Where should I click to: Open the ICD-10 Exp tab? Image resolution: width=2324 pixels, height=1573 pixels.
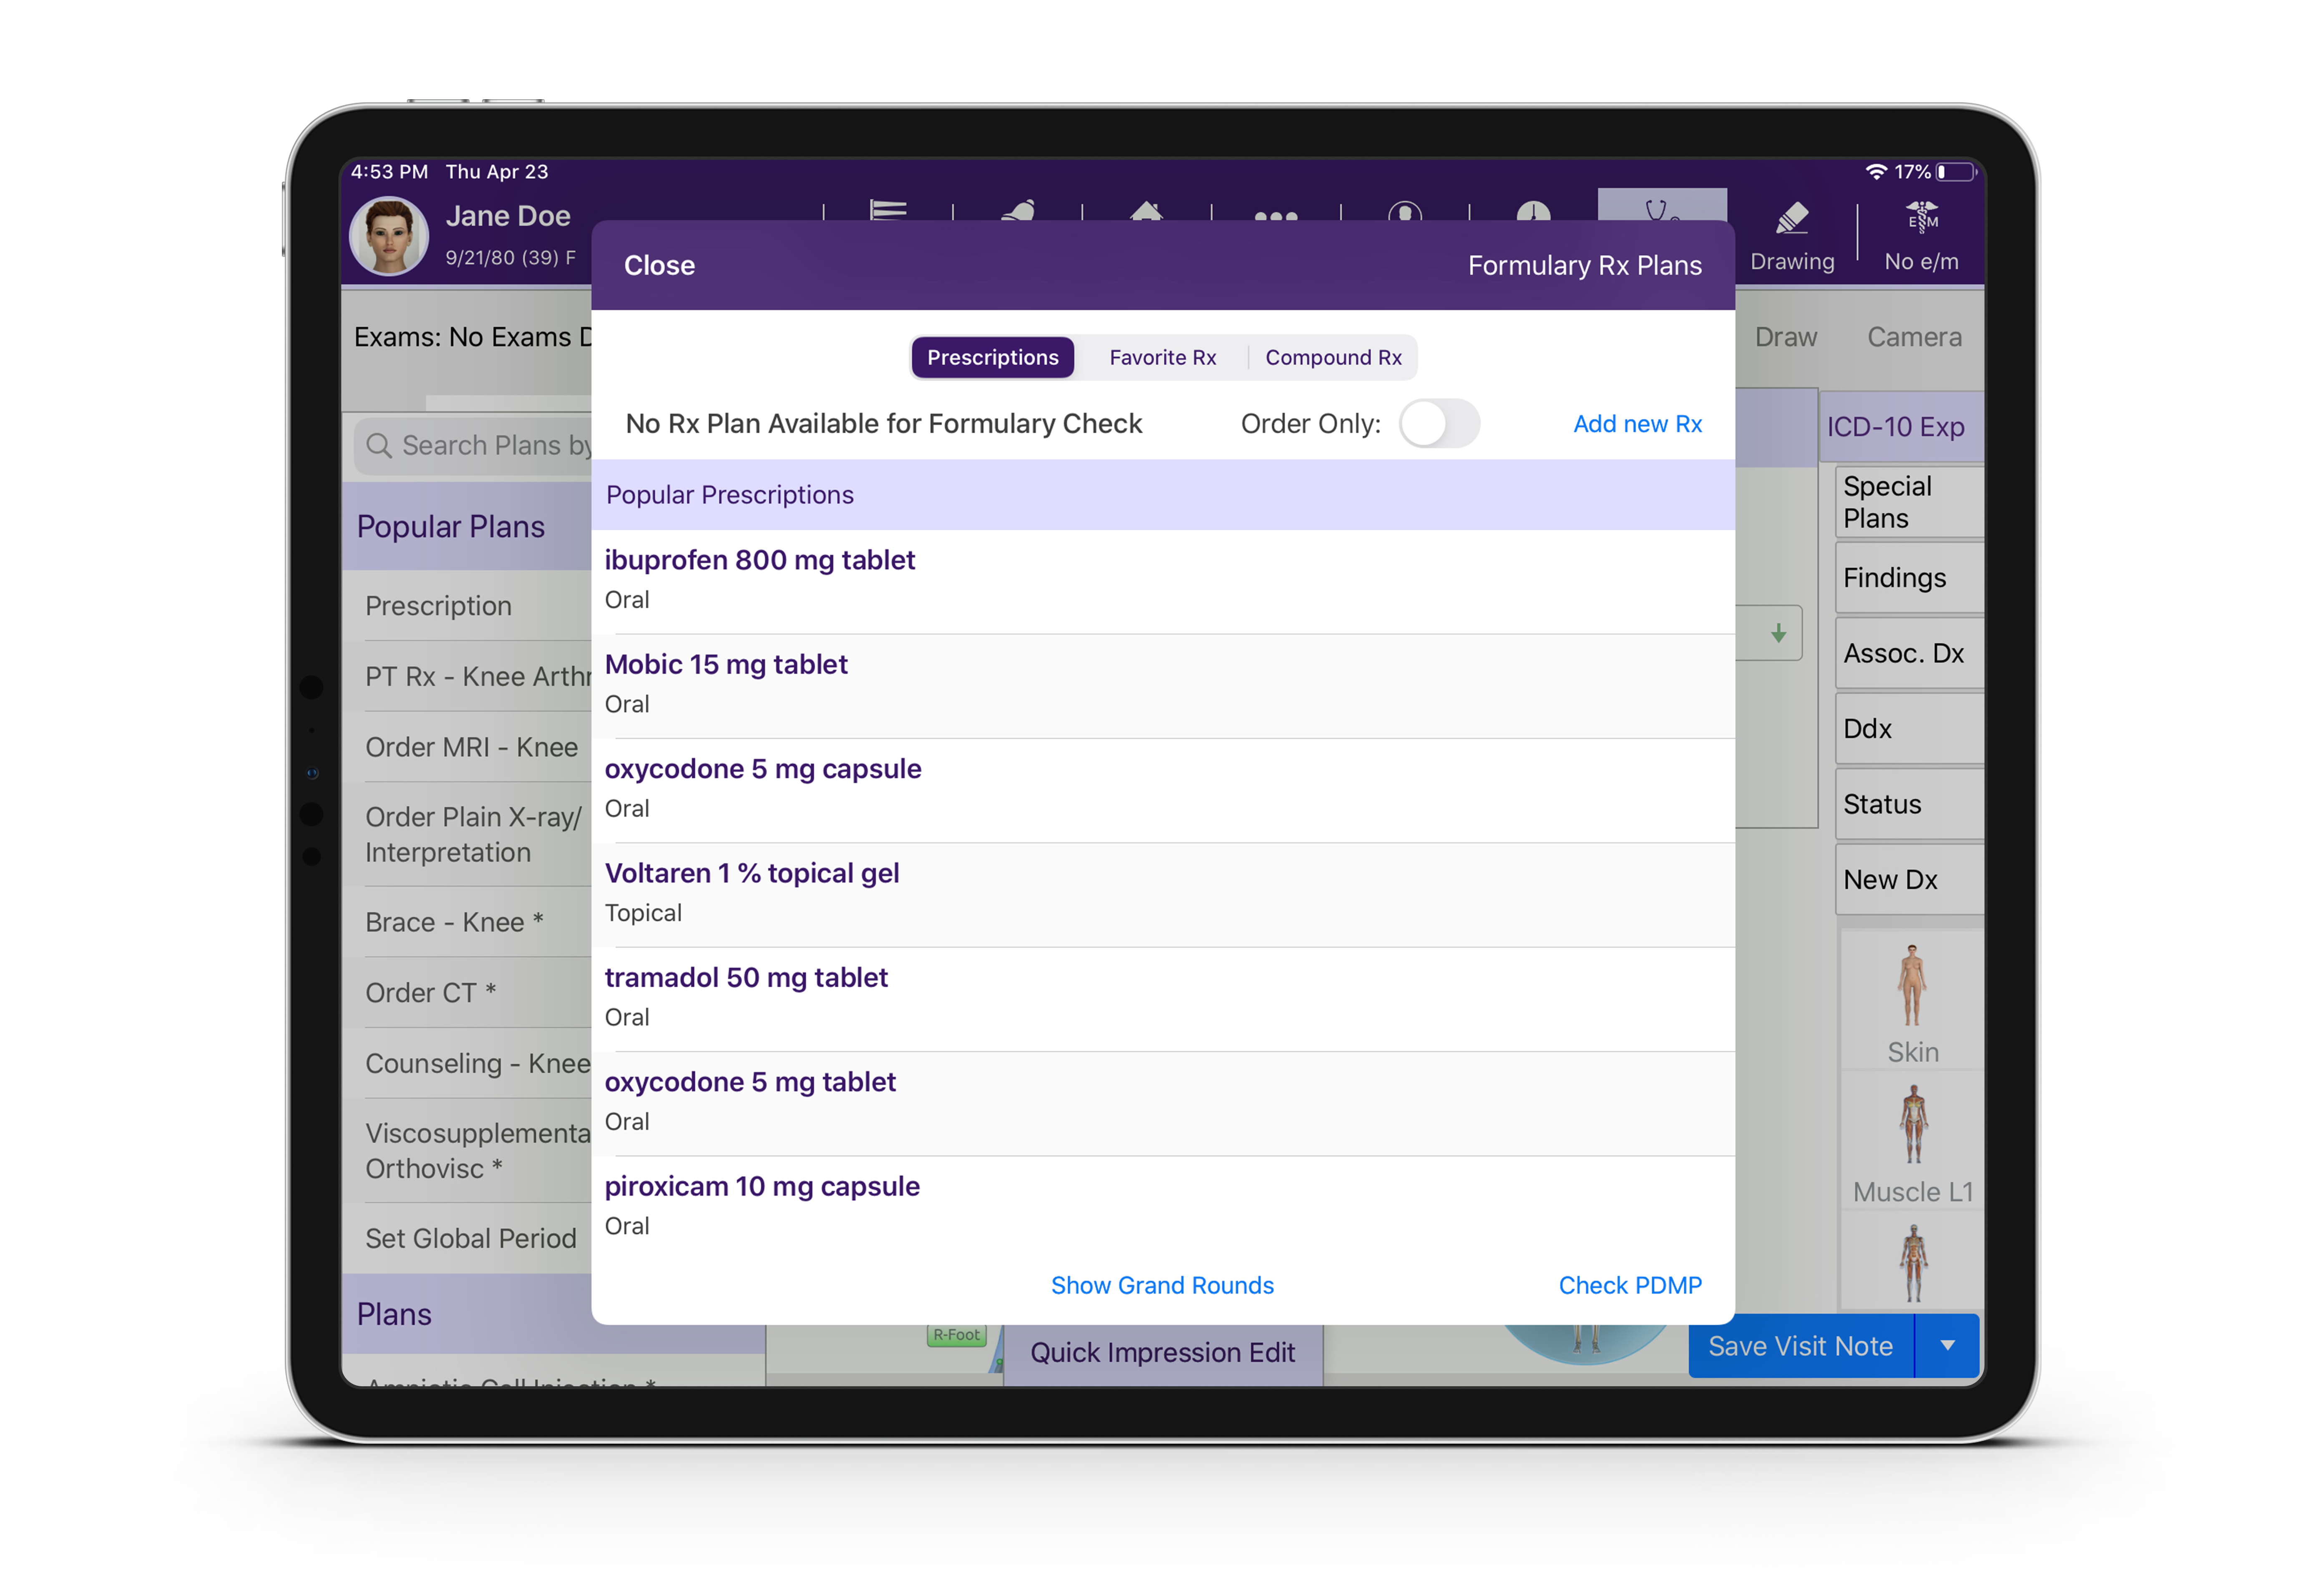[x=1901, y=427]
